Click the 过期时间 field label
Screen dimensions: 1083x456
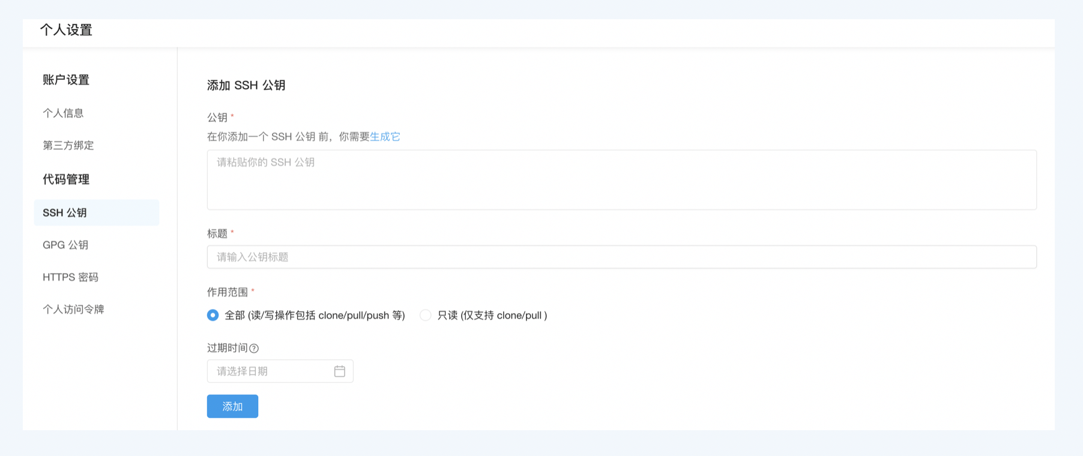pyautogui.click(x=228, y=348)
